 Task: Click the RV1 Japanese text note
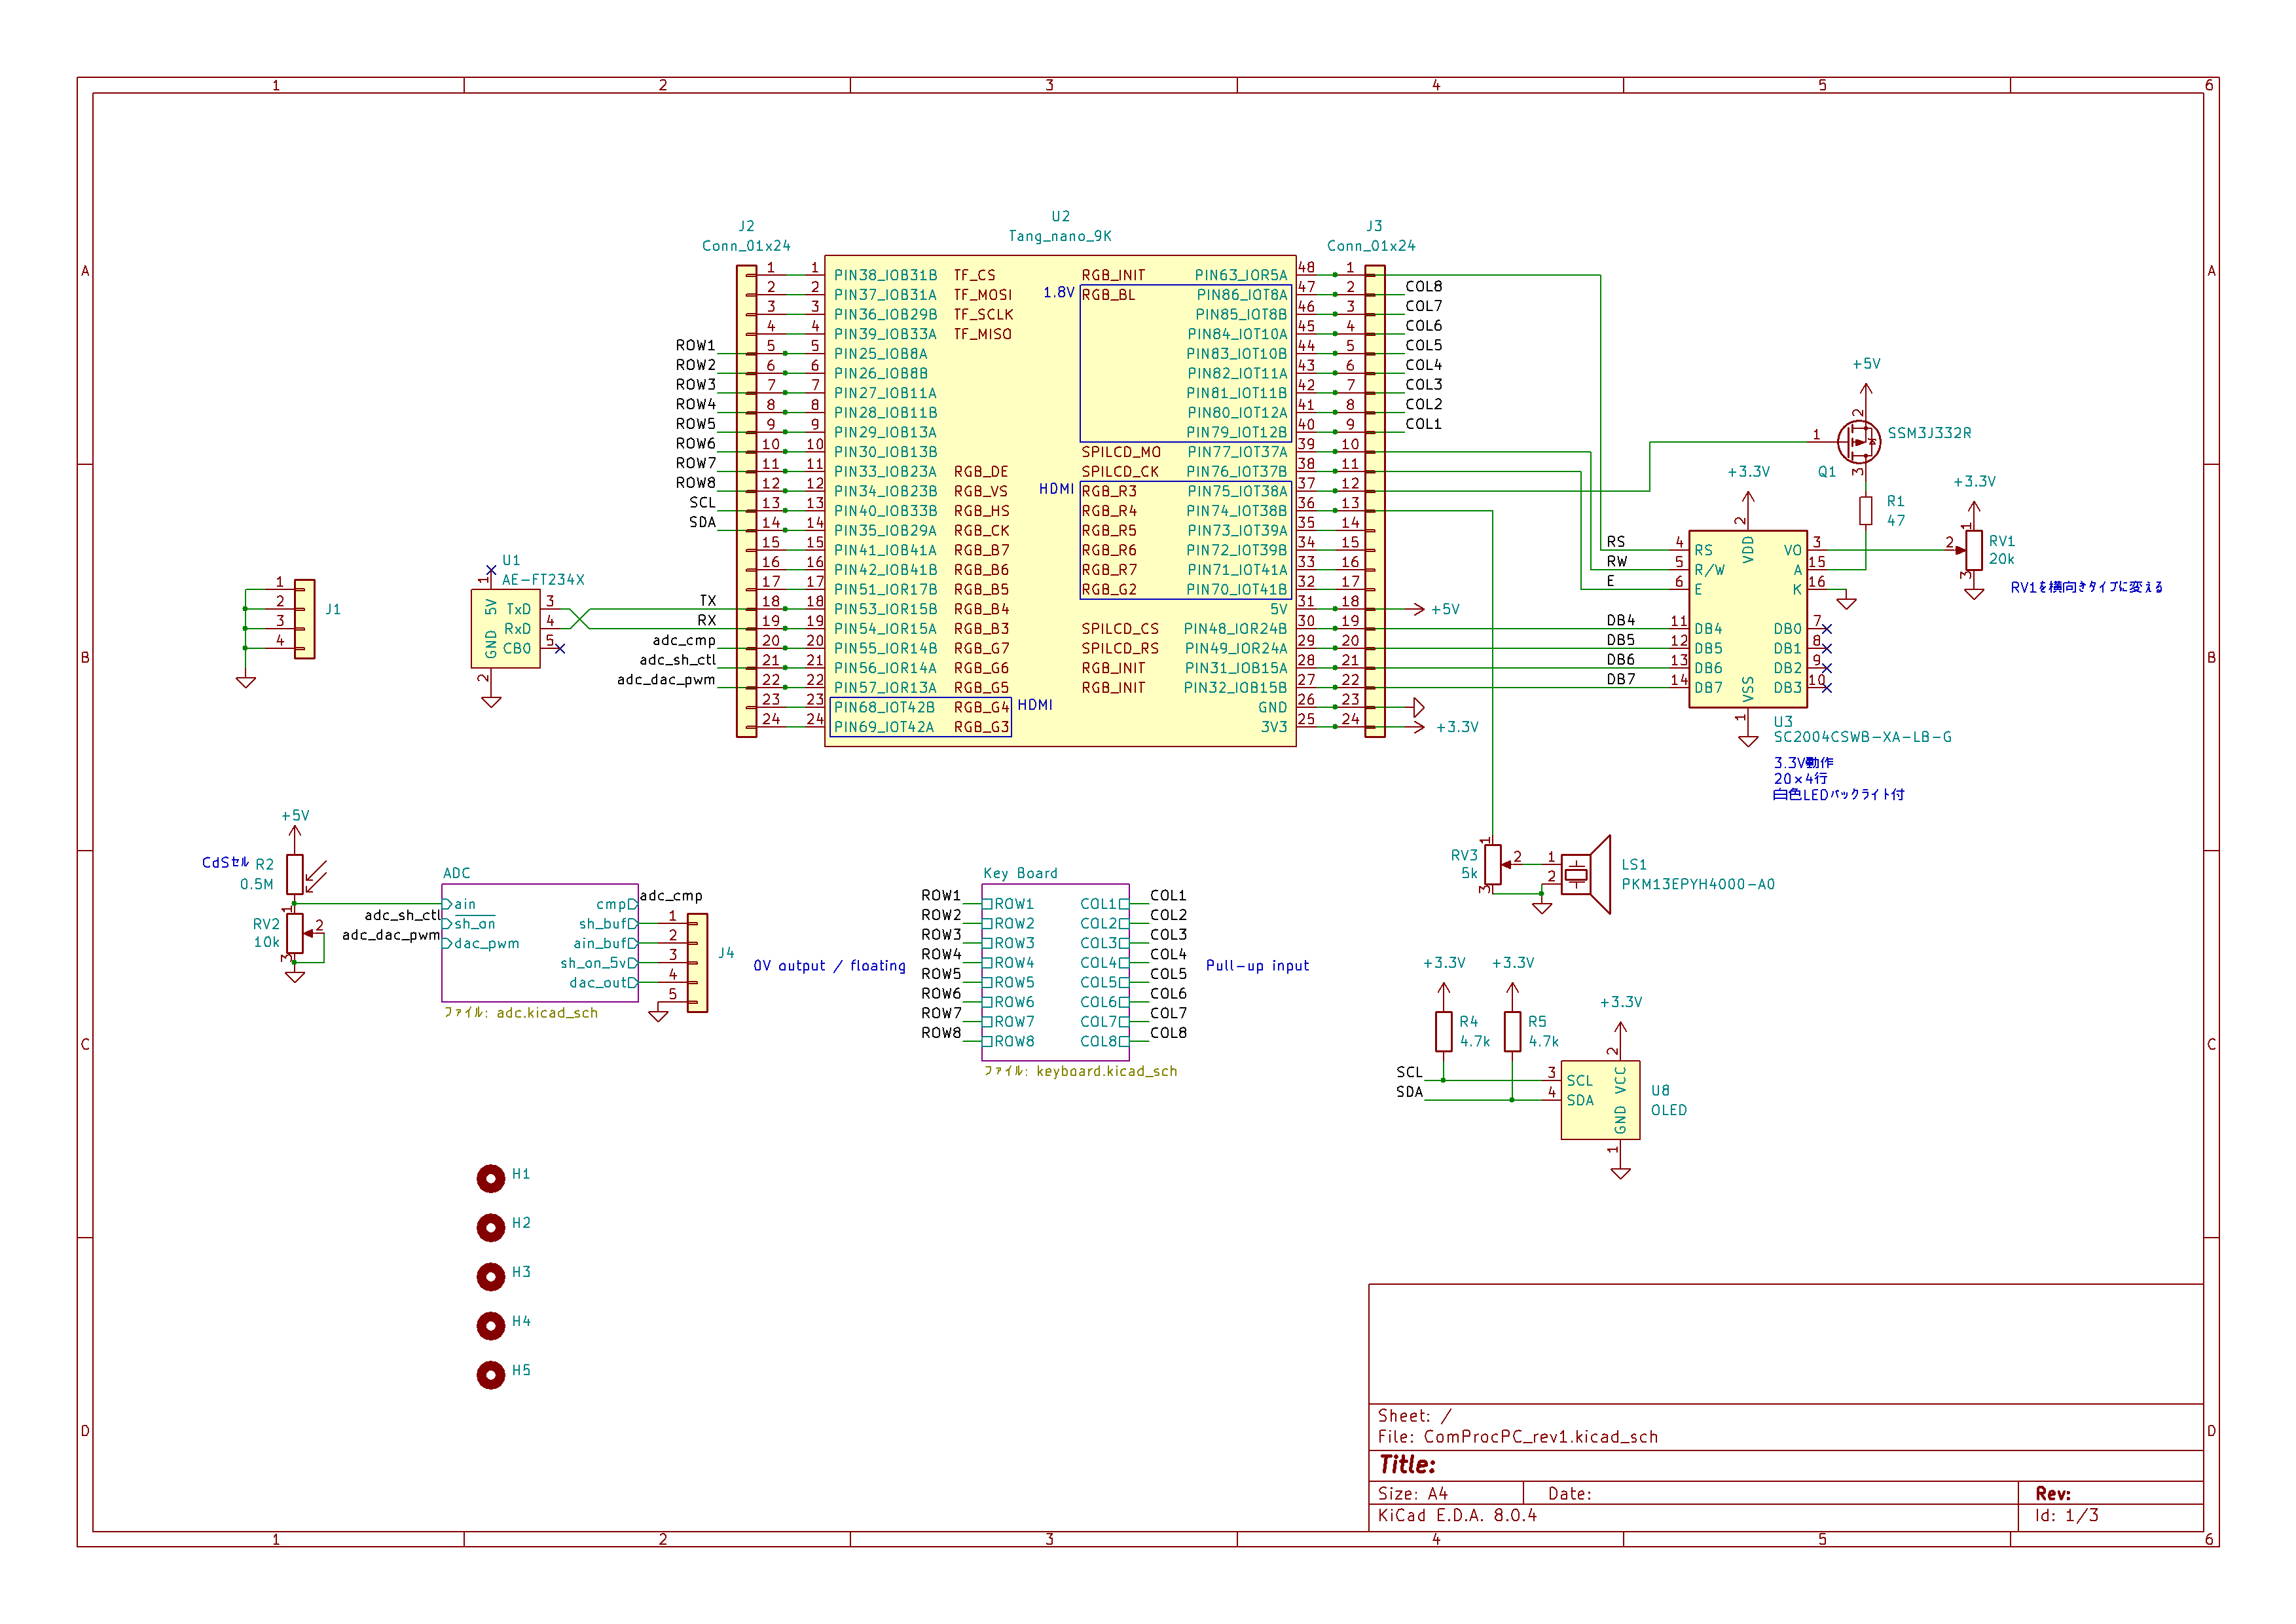[2086, 587]
